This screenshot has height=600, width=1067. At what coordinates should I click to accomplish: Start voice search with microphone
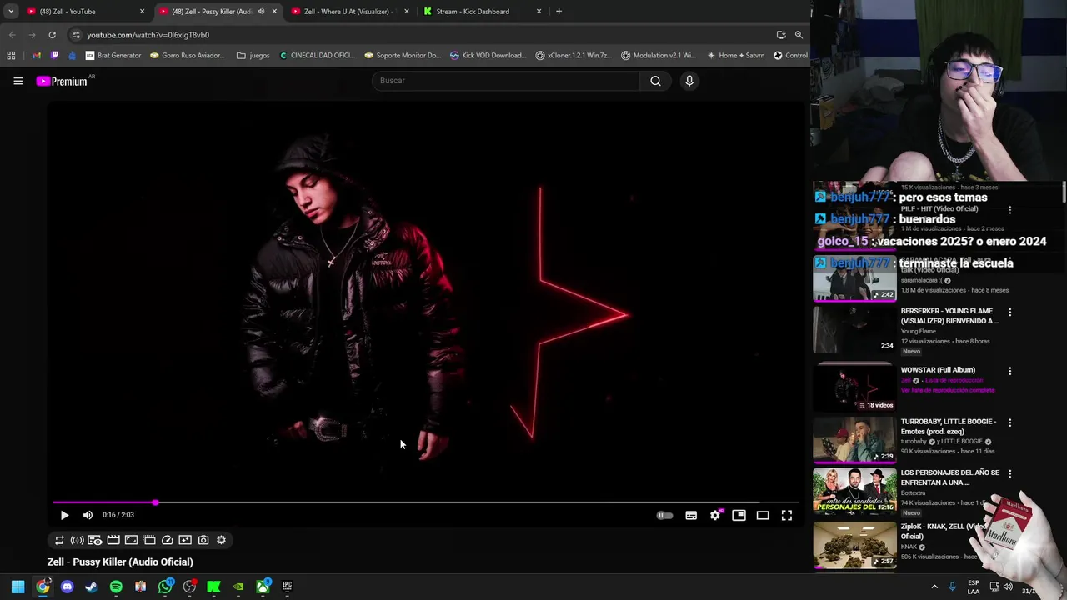(x=689, y=81)
